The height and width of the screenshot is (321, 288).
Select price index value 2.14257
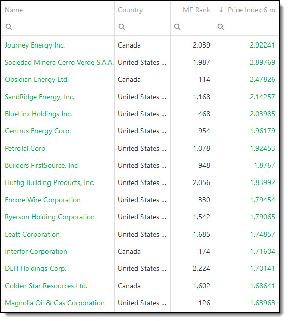(x=262, y=97)
